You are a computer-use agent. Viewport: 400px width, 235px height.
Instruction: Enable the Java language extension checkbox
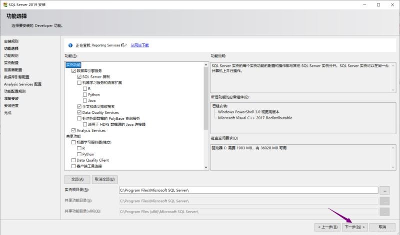85,100
